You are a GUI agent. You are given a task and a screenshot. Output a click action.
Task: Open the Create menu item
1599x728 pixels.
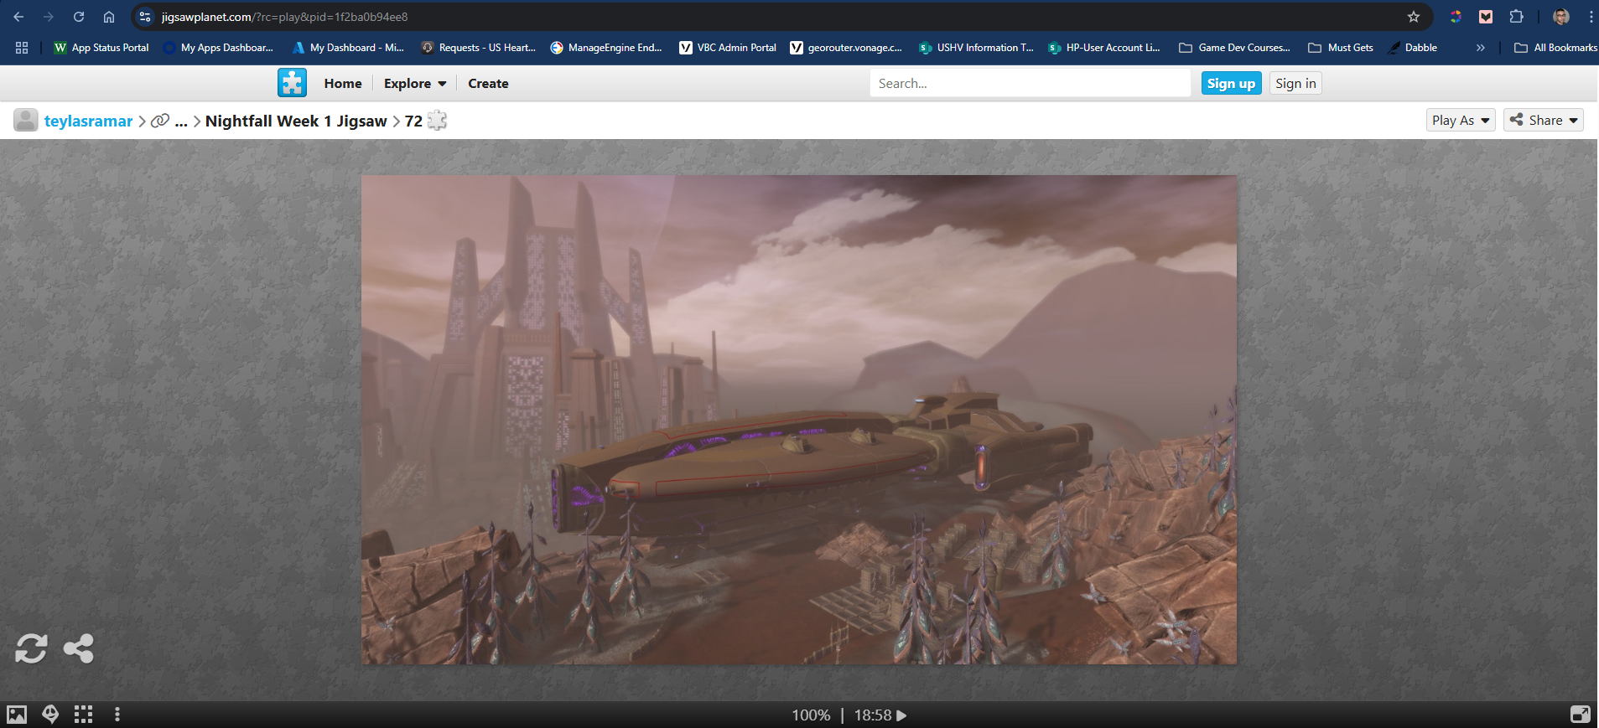[x=488, y=84]
